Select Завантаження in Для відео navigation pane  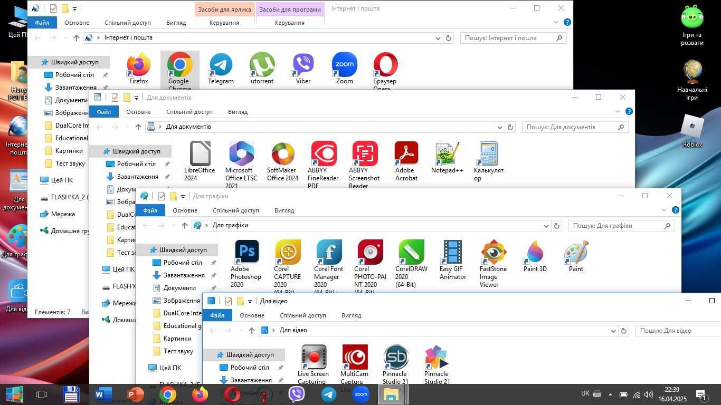(251, 380)
